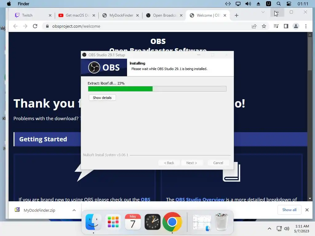Click the site lock icon
This screenshot has width=315, height=236.
click(47, 26)
